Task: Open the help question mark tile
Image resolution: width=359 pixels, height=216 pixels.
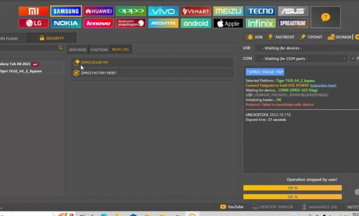Action: pyautogui.click(x=325, y=17)
